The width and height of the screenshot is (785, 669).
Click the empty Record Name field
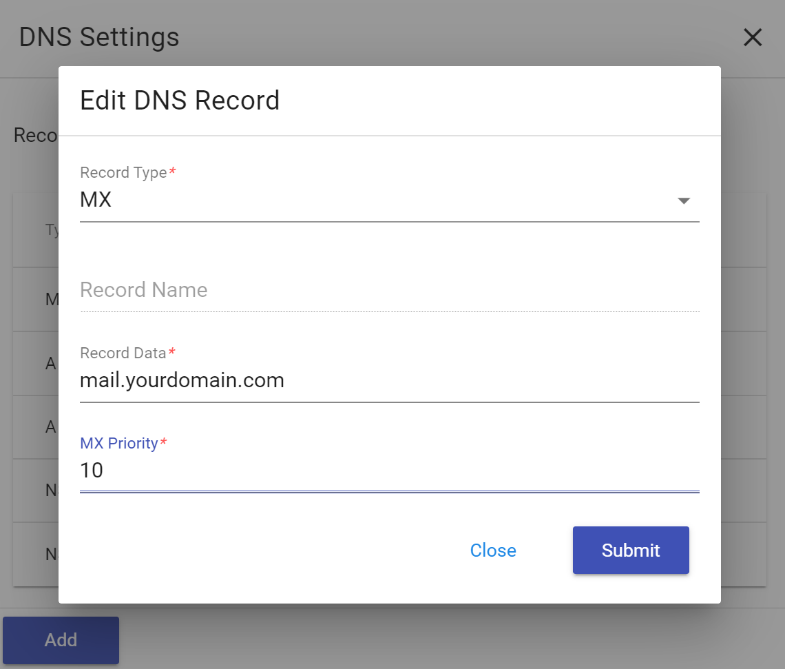pyautogui.click(x=275, y=290)
